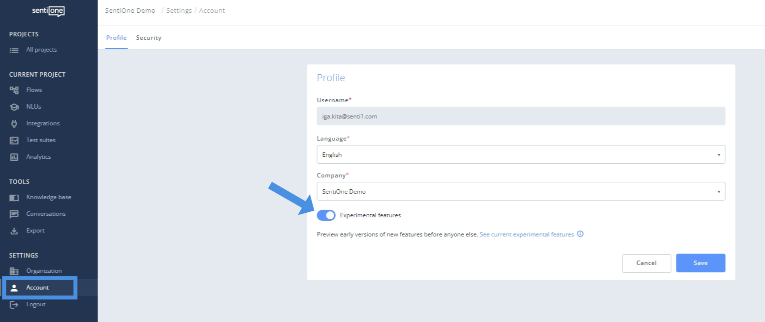This screenshot has width=765, height=322.
Task: Open See current experimental features link
Action: pos(527,234)
